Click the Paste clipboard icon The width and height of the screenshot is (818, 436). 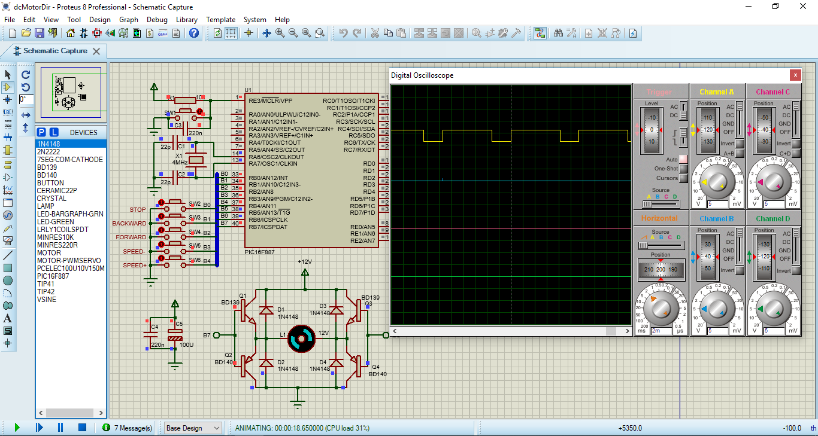pos(401,33)
